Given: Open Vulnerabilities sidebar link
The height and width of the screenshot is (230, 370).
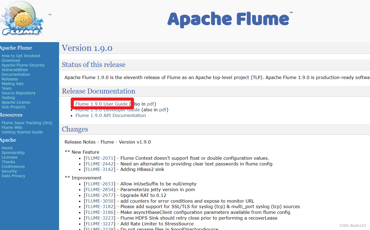Looking at the screenshot, I should (15, 70).
